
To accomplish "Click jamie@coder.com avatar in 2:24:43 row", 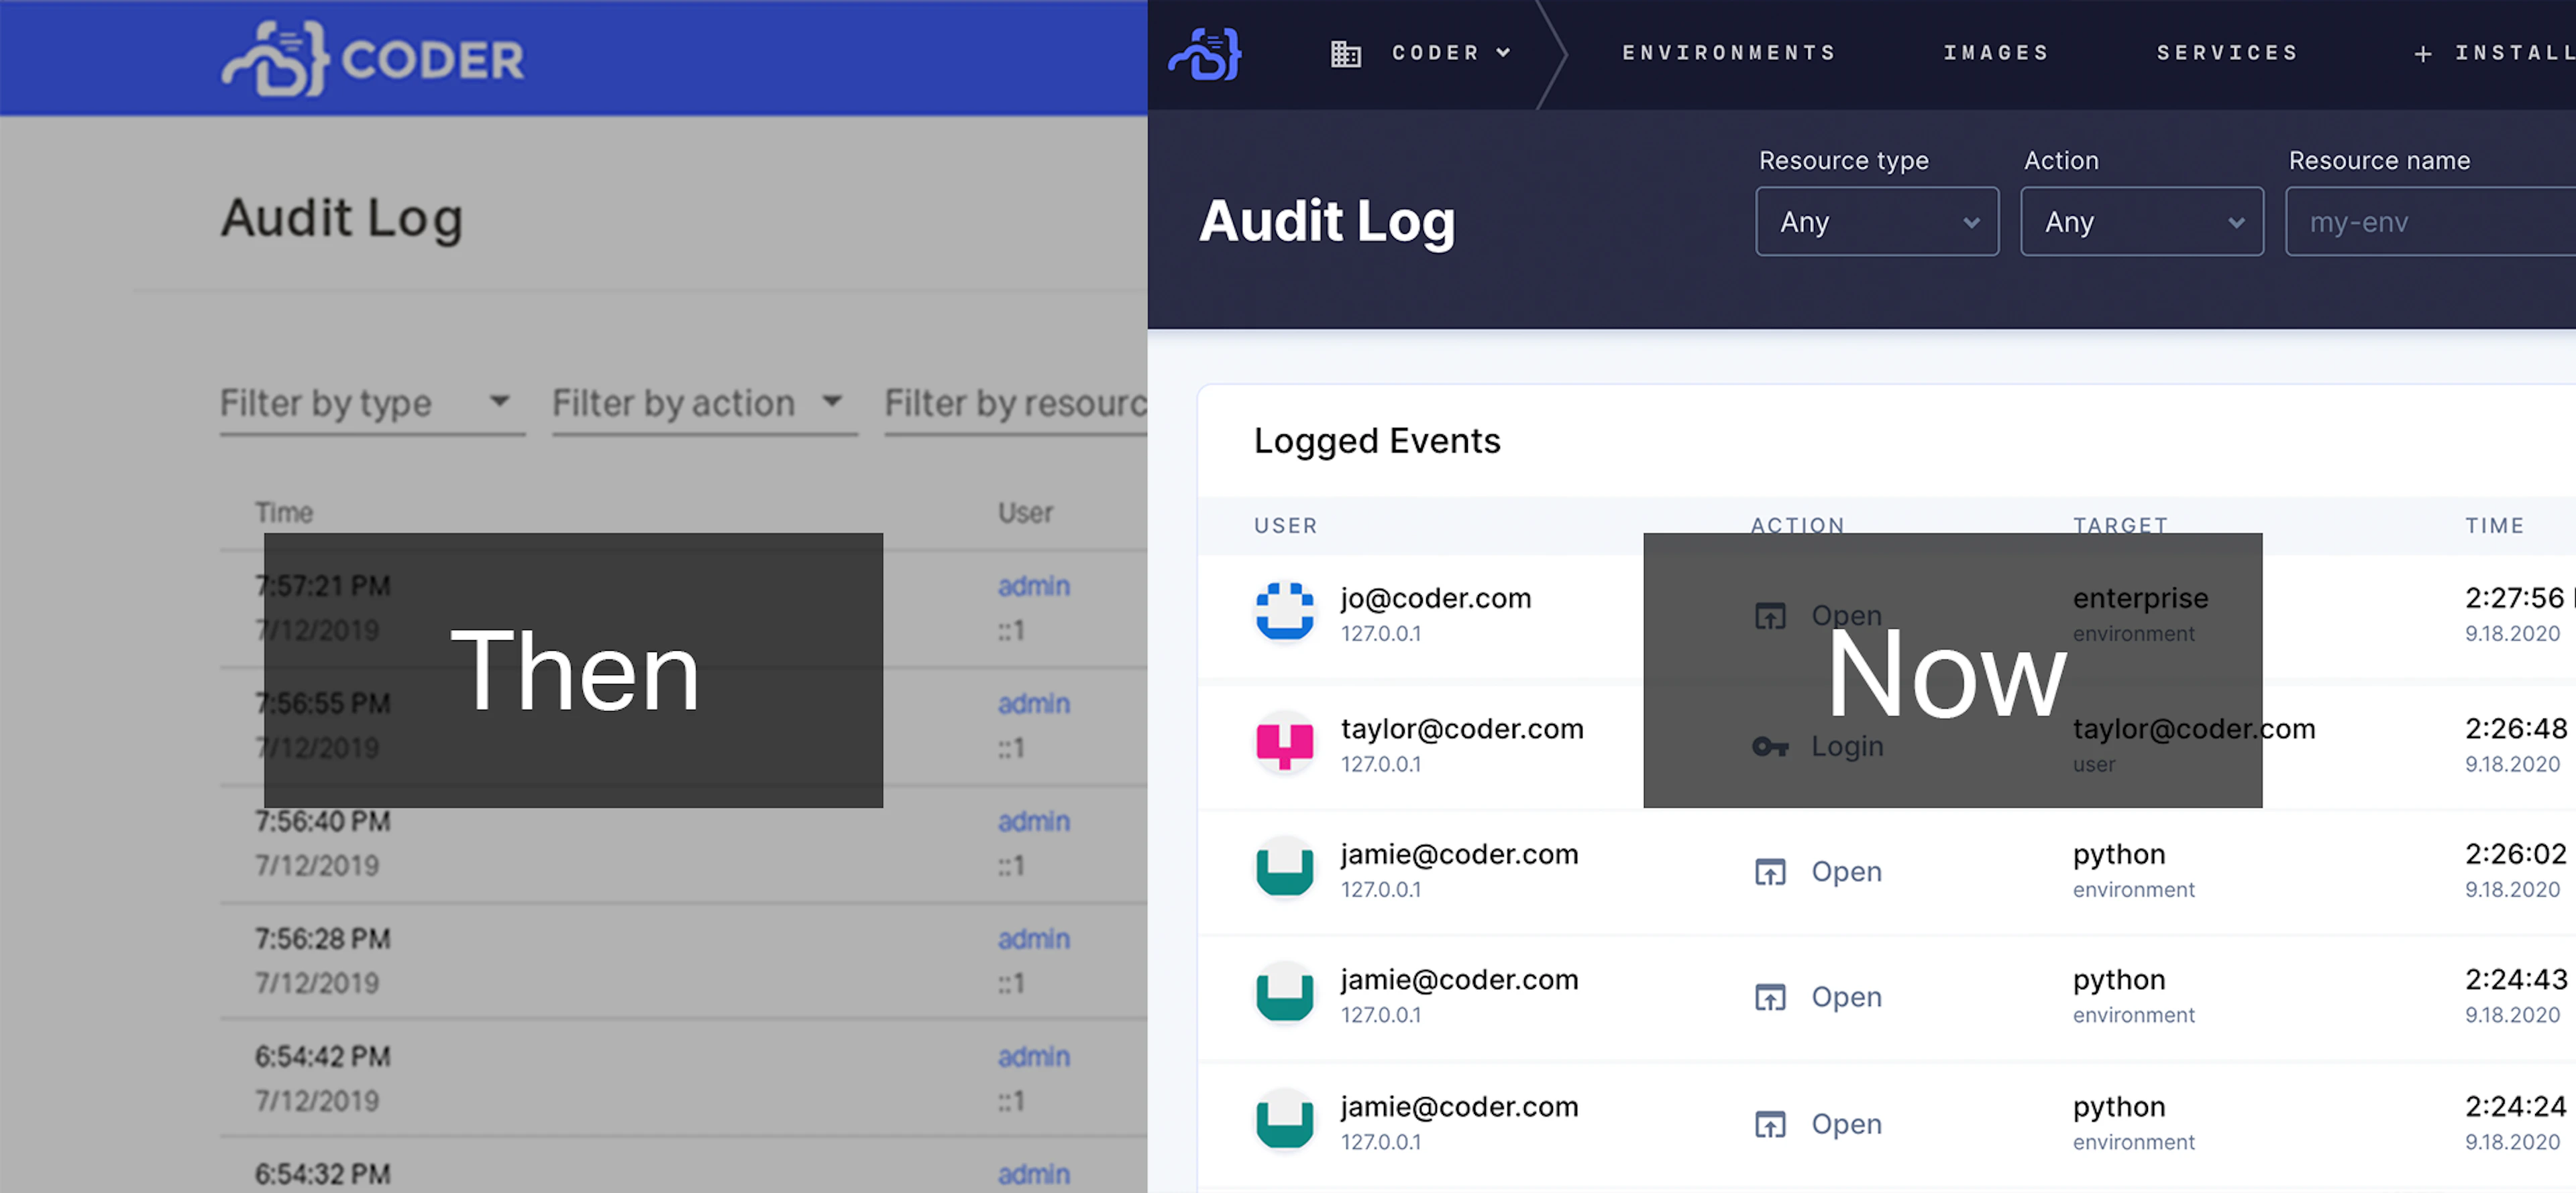I will point(1284,994).
